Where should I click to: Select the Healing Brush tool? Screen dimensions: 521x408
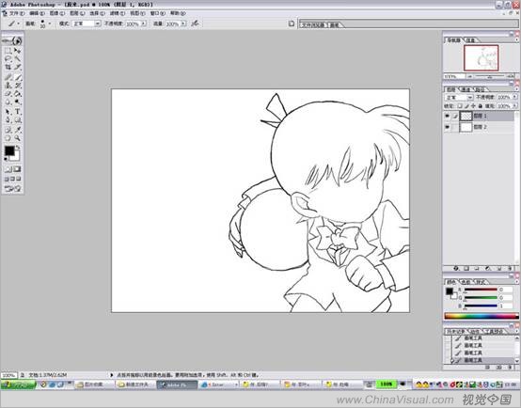[x=8, y=77]
